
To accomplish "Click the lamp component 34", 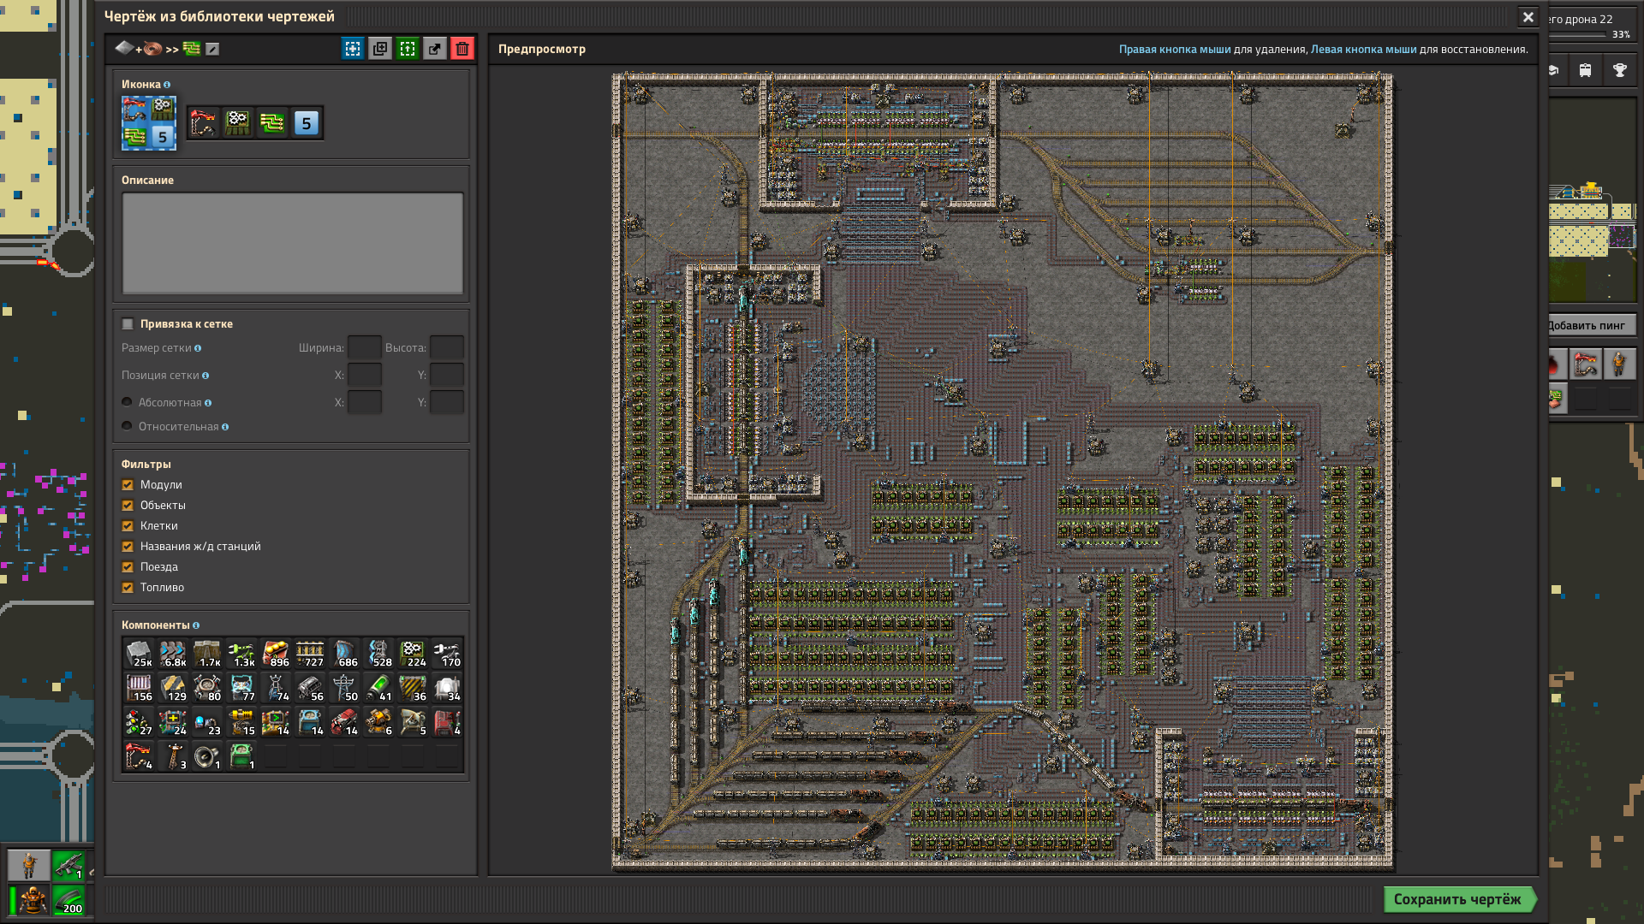I will (447, 688).
